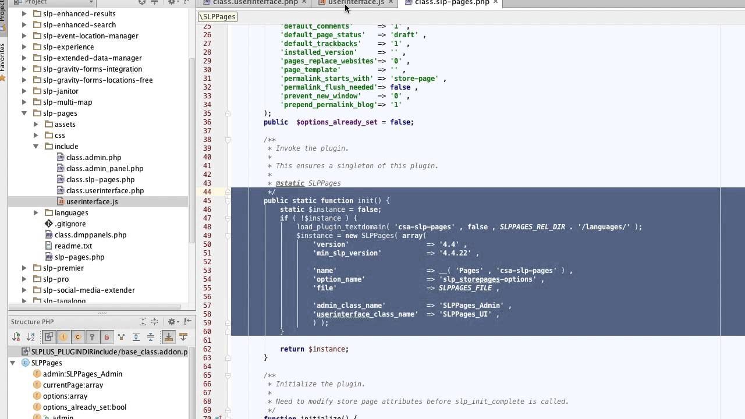The image size is (745, 419).
Task: Select the class.slp-pages.php editor tab
Action: (452, 2)
